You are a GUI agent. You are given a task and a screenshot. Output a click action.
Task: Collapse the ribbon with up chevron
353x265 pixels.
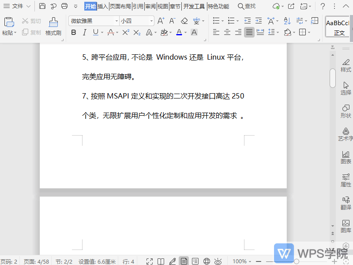coord(346,6)
